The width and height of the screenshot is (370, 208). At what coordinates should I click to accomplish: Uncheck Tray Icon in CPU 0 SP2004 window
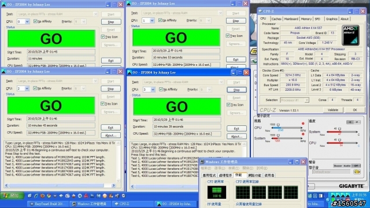tap(103, 37)
